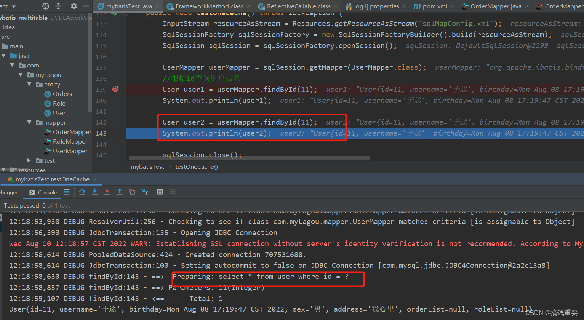Viewport: 584px width, 320px height.
Task: Toggle breakpoint on line 139
Action: [x=115, y=89]
